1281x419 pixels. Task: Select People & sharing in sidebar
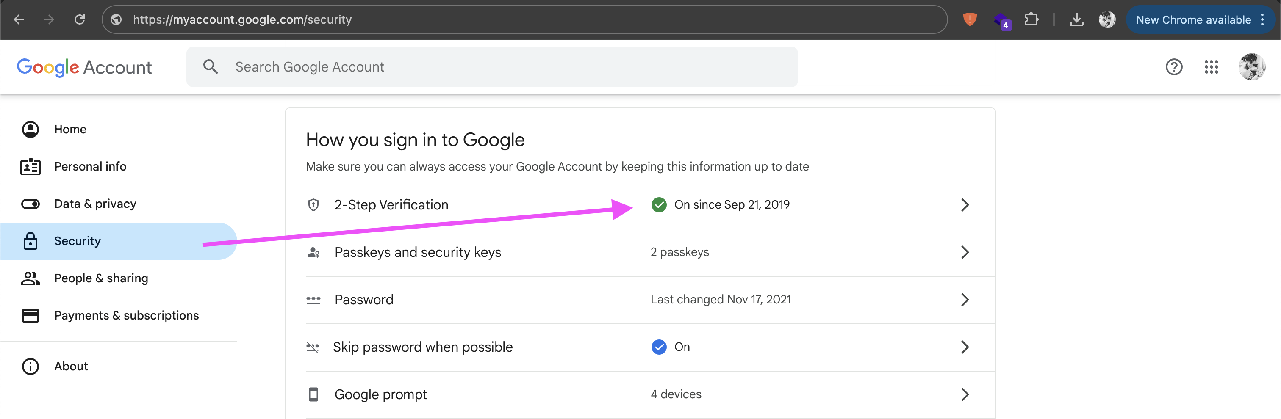(x=101, y=278)
